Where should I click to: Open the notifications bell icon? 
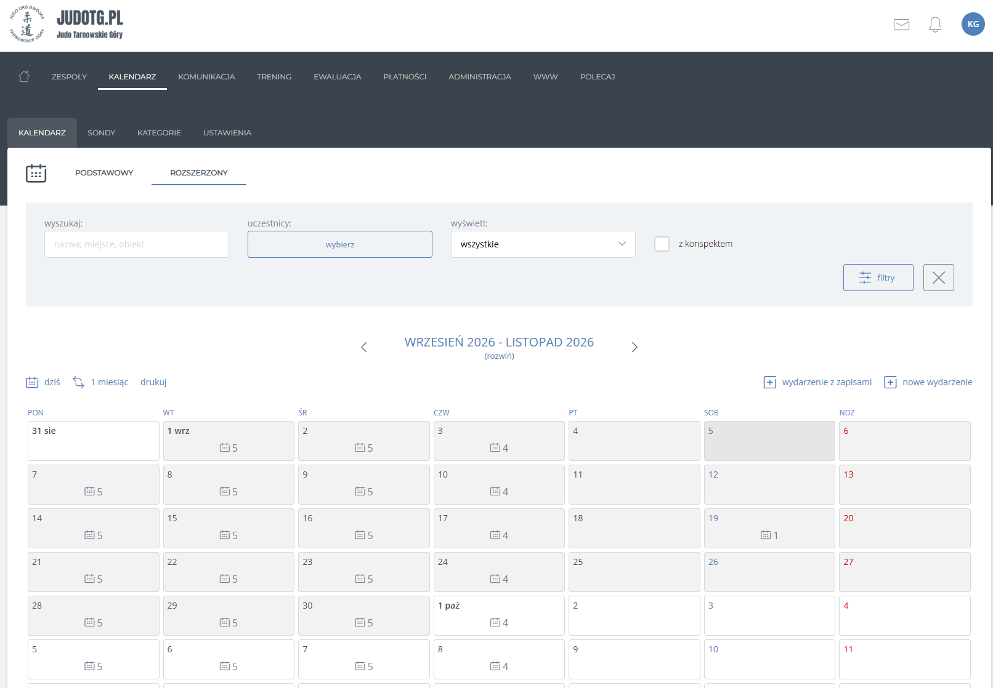935,25
